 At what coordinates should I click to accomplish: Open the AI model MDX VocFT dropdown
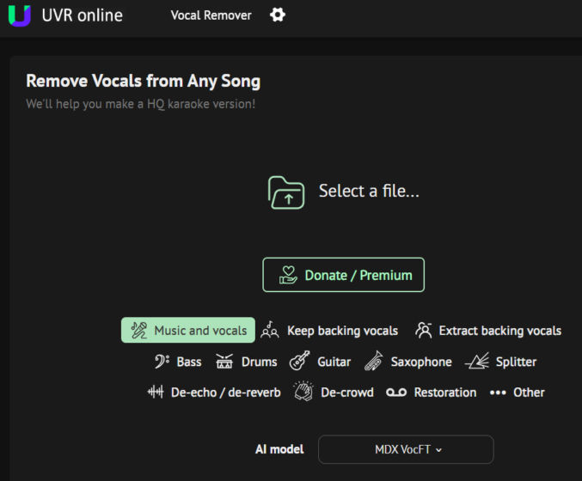(x=406, y=449)
